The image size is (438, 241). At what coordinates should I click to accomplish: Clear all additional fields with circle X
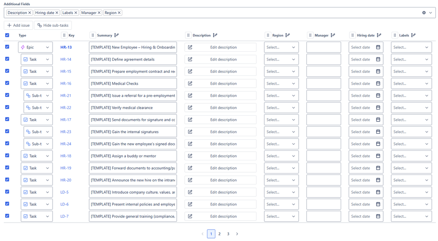[x=424, y=13]
